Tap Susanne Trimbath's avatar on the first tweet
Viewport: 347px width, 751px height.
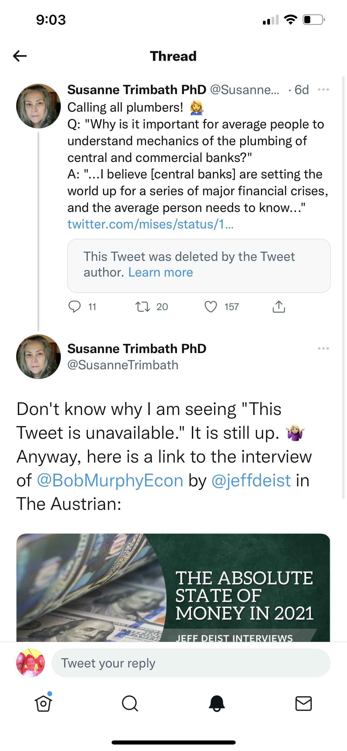38,106
